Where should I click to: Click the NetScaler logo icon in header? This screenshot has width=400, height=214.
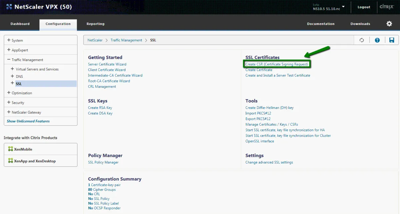9,7
